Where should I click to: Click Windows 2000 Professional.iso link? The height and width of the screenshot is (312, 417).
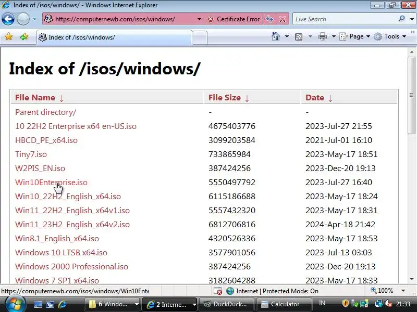tap(71, 267)
